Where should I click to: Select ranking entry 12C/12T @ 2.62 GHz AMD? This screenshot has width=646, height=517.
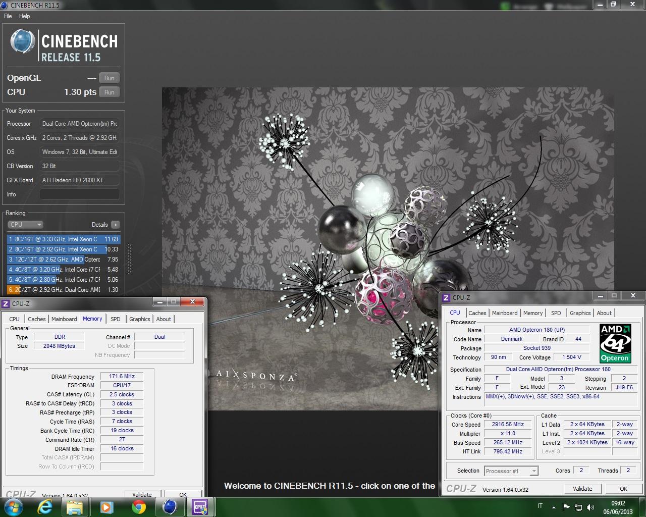(64, 260)
